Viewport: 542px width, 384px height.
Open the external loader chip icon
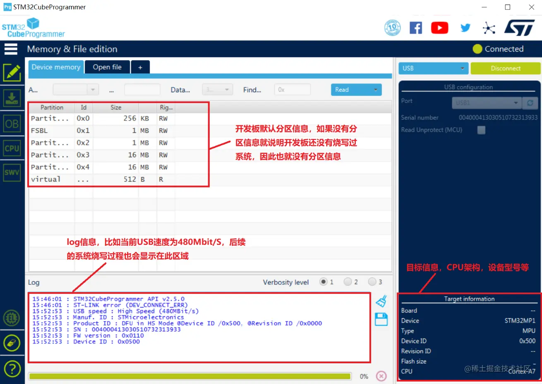click(x=12, y=318)
